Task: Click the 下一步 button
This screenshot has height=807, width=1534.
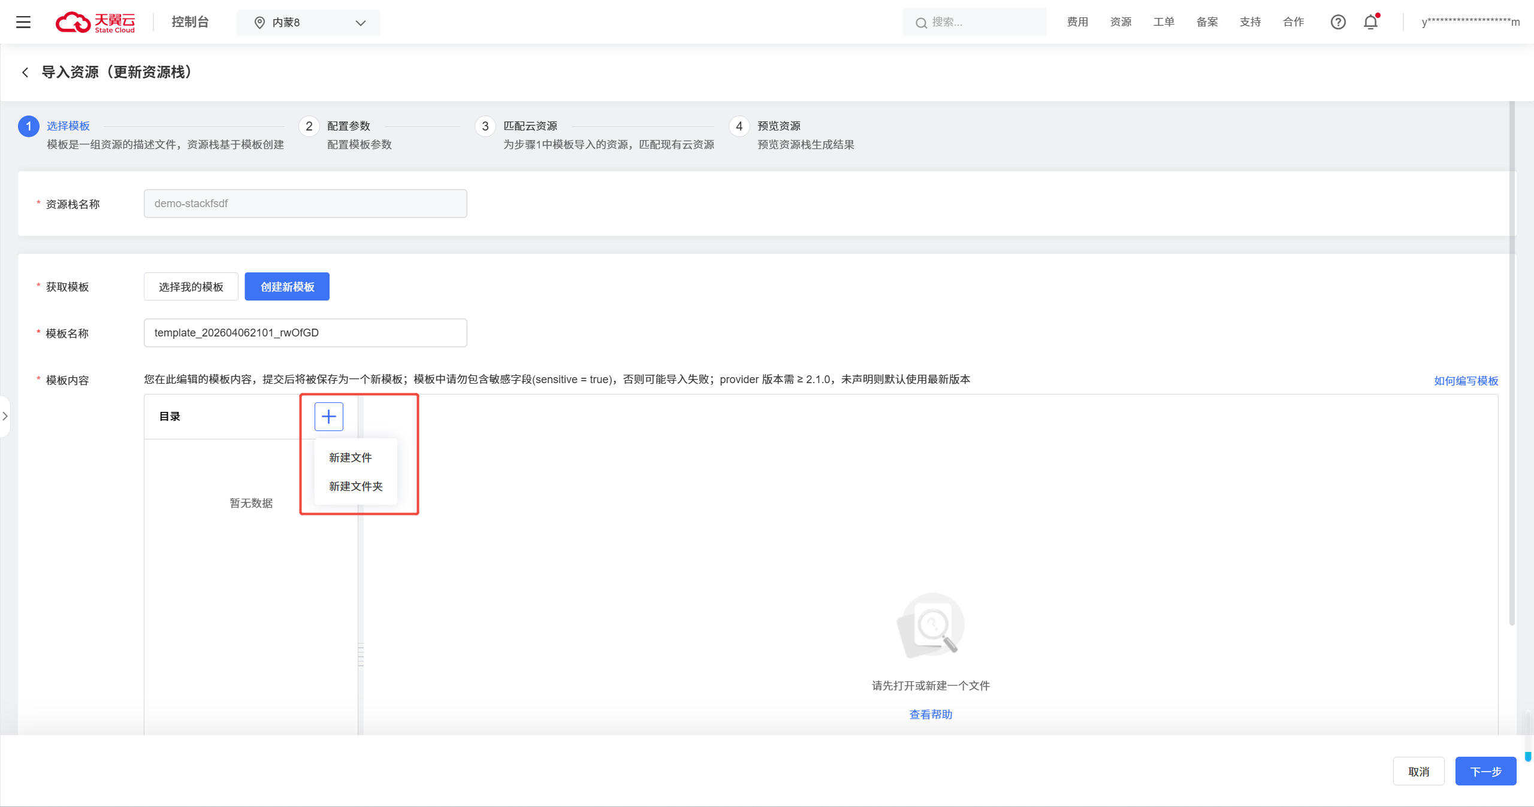Action: tap(1485, 771)
